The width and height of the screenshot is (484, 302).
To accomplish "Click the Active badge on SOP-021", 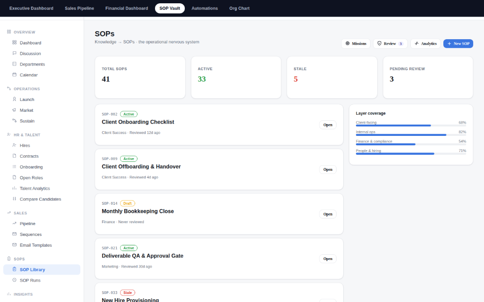I will (129, 248).
